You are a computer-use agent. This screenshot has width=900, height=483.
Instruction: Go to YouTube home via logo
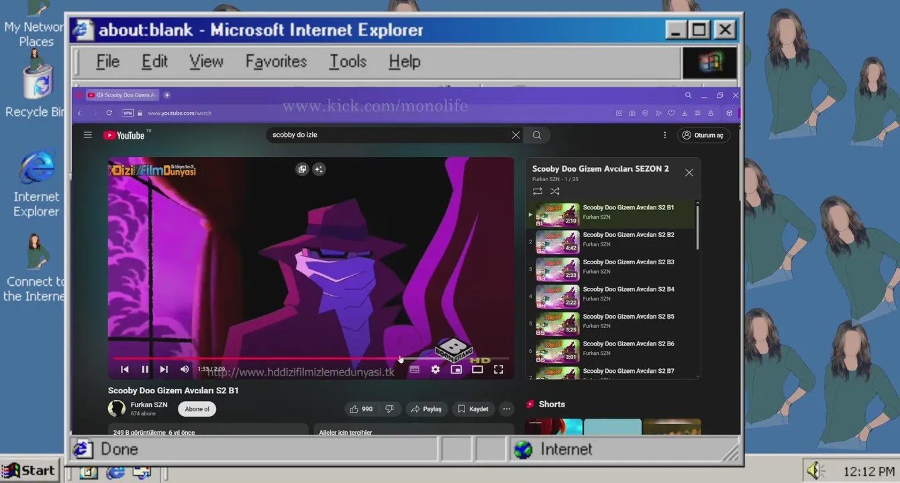coord(124,135)
